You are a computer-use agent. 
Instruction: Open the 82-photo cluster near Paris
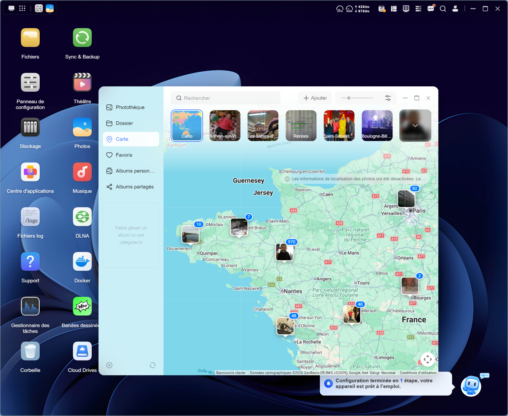pyautogui.click(x=406, y=198)
